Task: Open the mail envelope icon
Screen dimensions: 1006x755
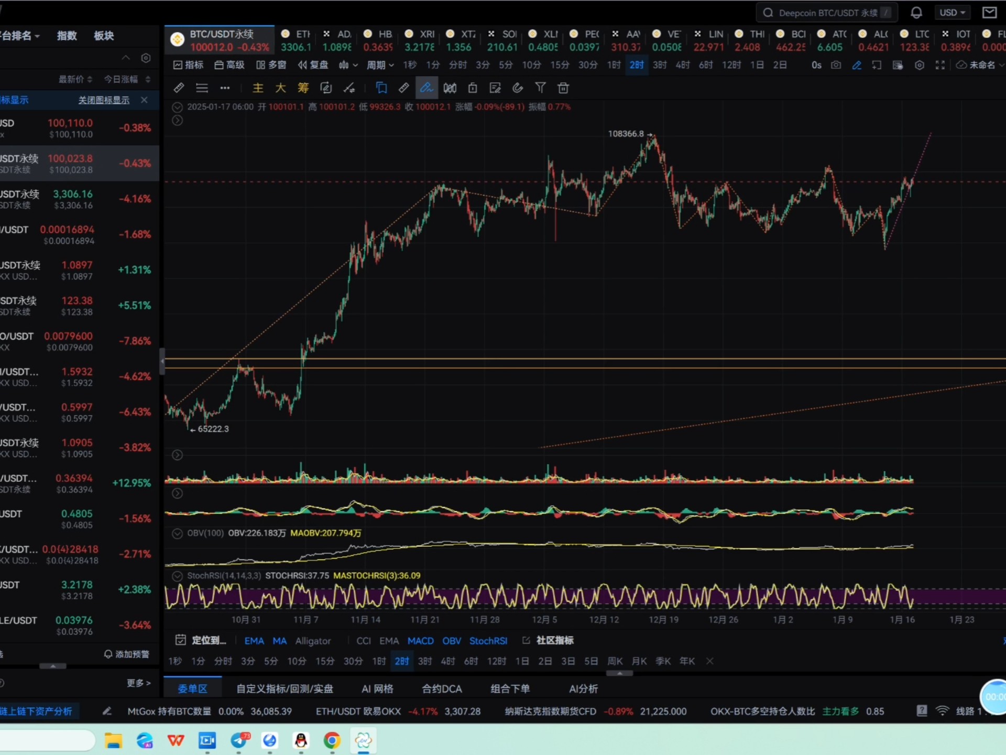Action: click(x=989, y=13)
